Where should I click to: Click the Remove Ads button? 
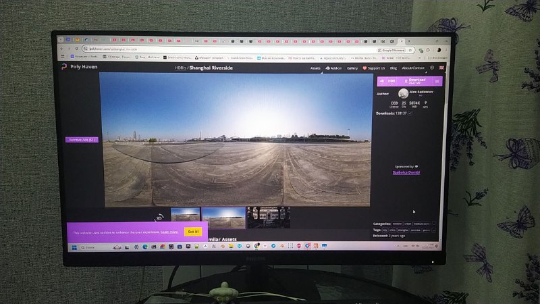(x=82, y=140)
